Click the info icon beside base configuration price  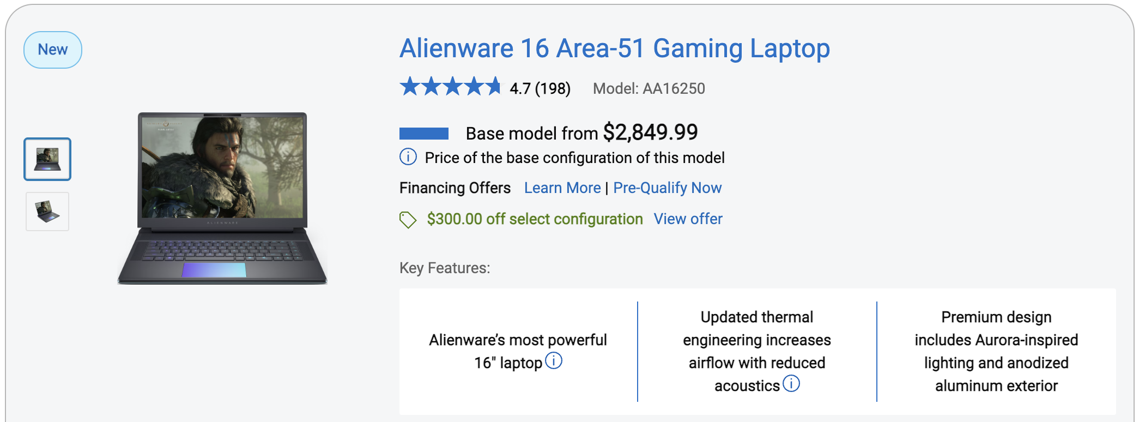tap(408, 157)
